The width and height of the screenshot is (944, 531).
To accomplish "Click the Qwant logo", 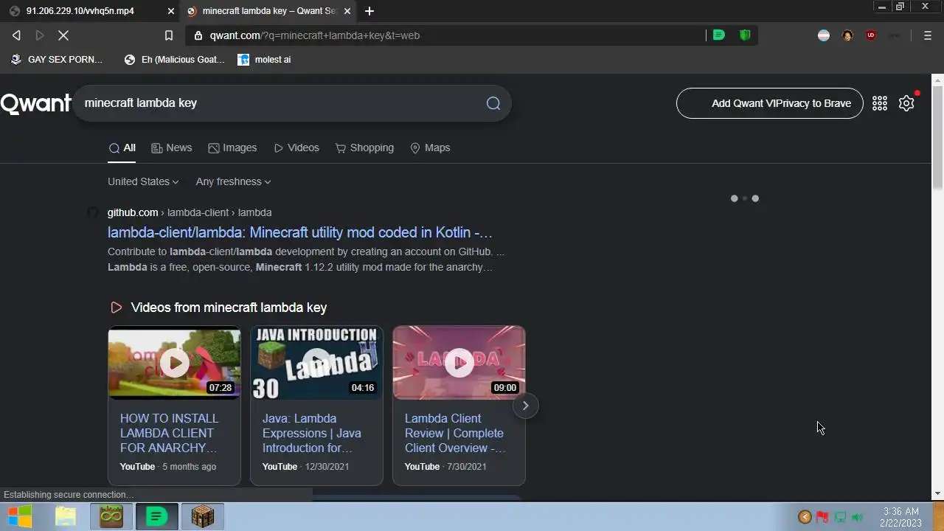I will [35, 103].
